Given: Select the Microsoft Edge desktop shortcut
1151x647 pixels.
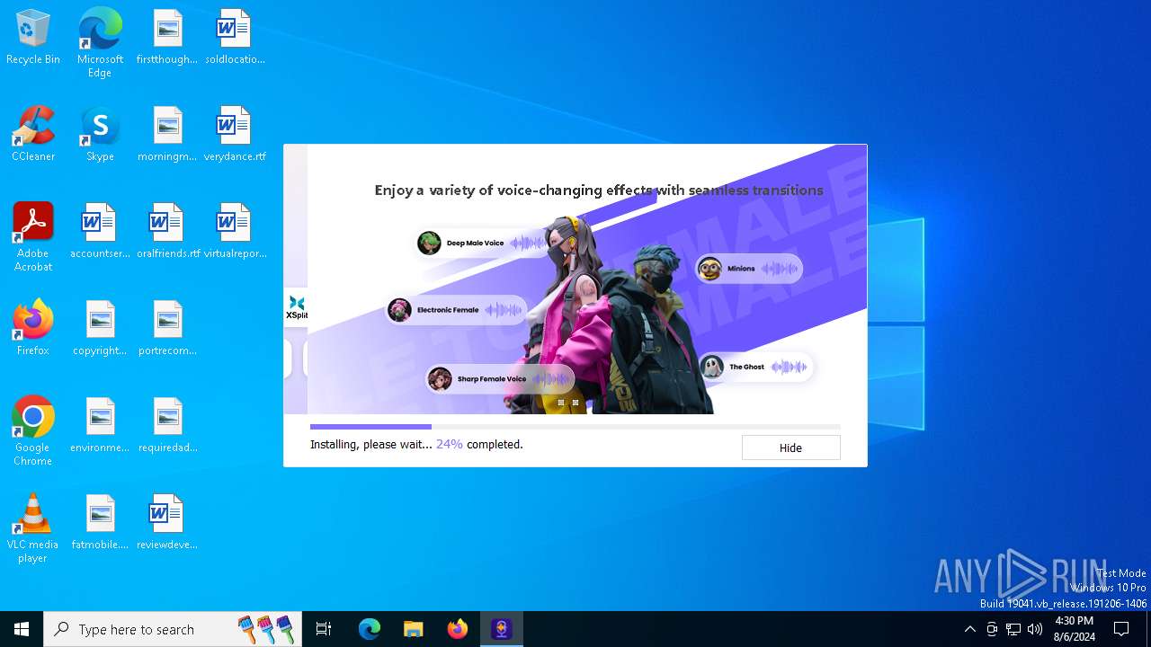Looking at the screenshot, I should click(100, 43).
